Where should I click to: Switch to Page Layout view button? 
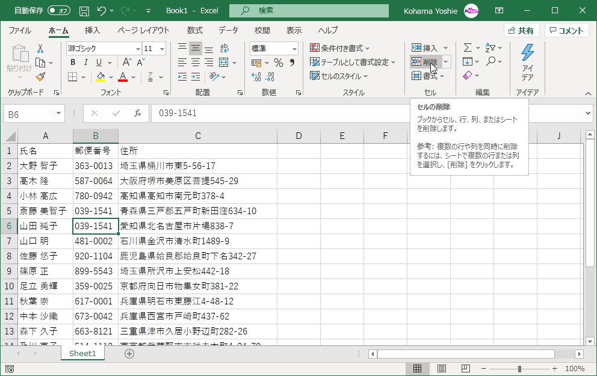(442, 368)
